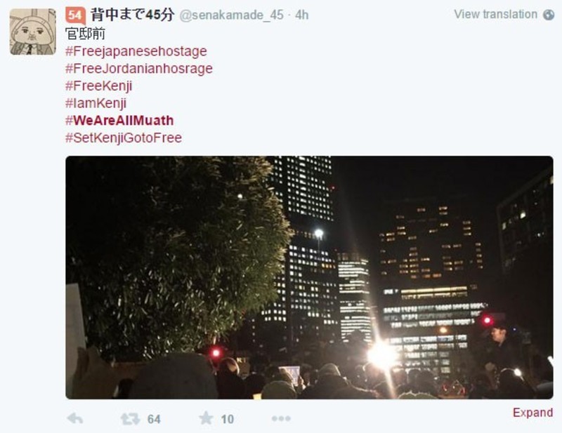562x433 pixels.
Task: Click the 4h timestamp
Action: (302, 15)
